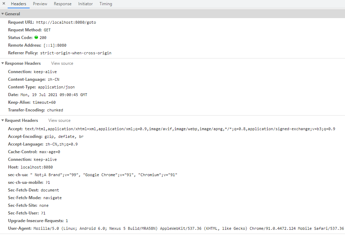Click the Remote Address value
The image size is (345, 235).
tap(55, 45)
